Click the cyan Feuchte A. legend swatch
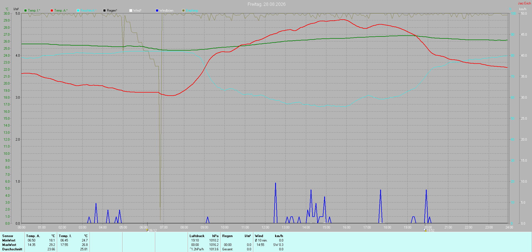This screenshot has height=252, width=532. (78, 11)
